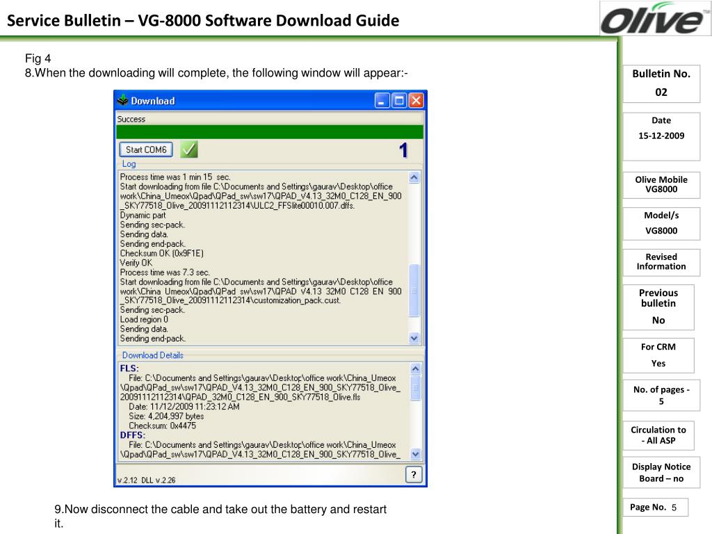Click the 'Success' status text

click(131, 119)
